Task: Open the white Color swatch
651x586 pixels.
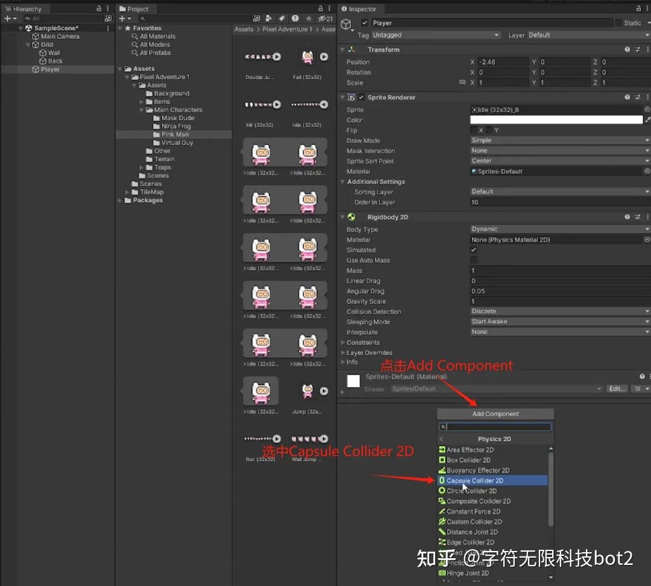Action: click(556, 119)
